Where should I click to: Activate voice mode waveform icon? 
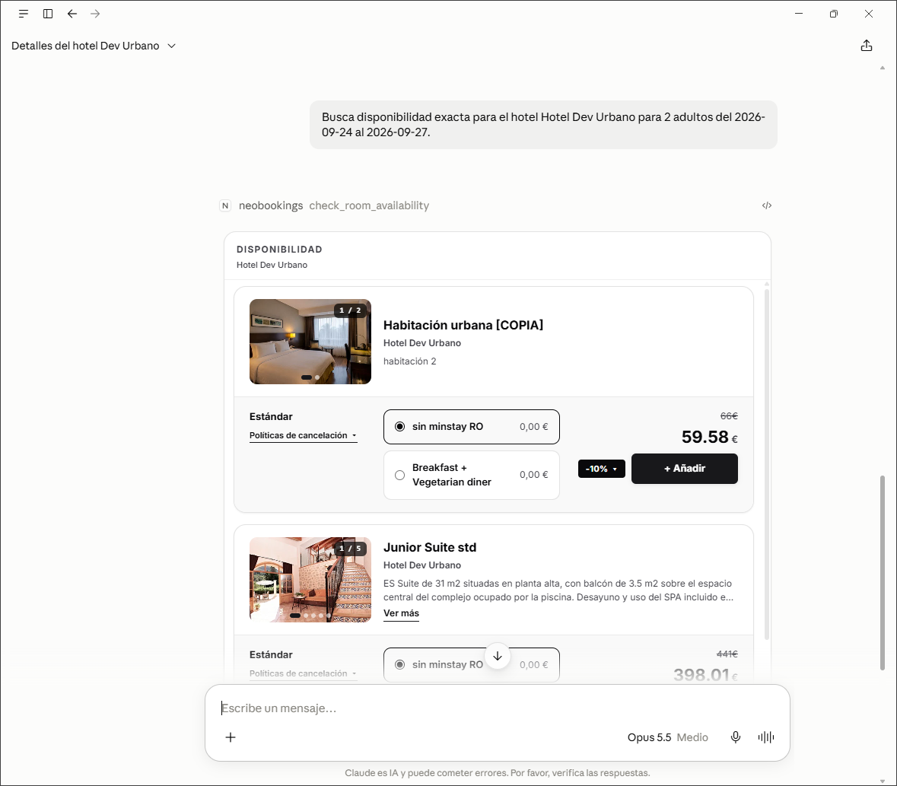(766, 737)
